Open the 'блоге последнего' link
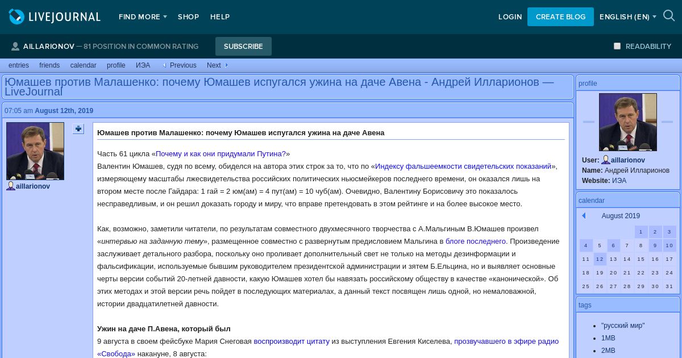This screenshot has height=358, width=682. [475, 241]
